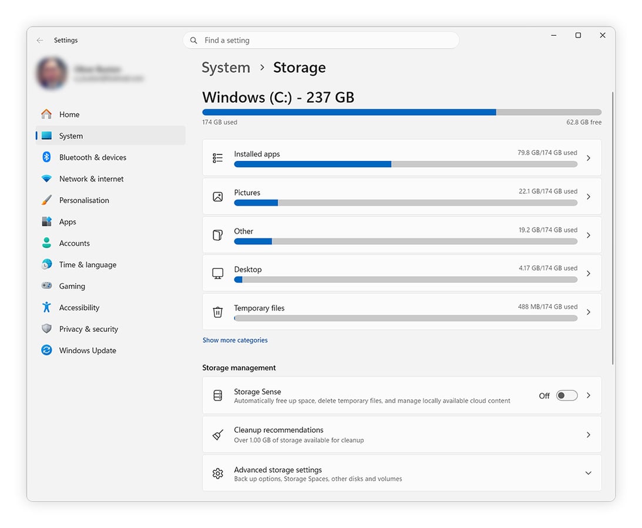Click the Installed apps usage bar
Viewport: 642px width, 528px height.
pyautogui.click(x=406, y=164)
